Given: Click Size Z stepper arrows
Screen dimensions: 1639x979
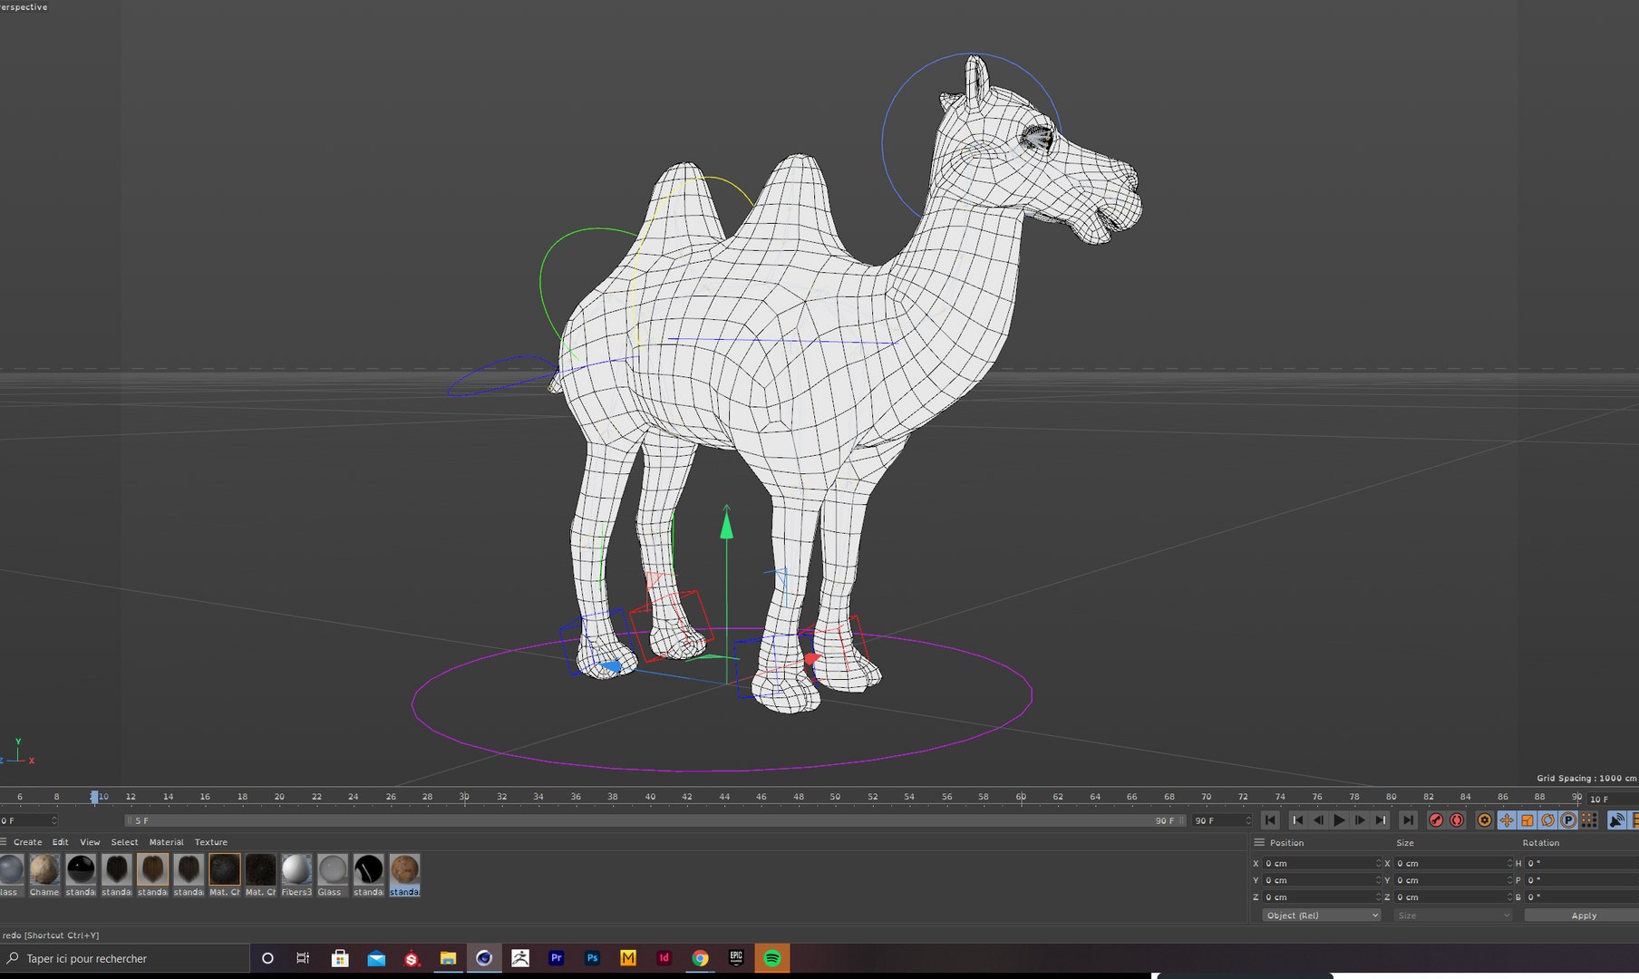Looking at the screenshot, I should coord(1510,897).
